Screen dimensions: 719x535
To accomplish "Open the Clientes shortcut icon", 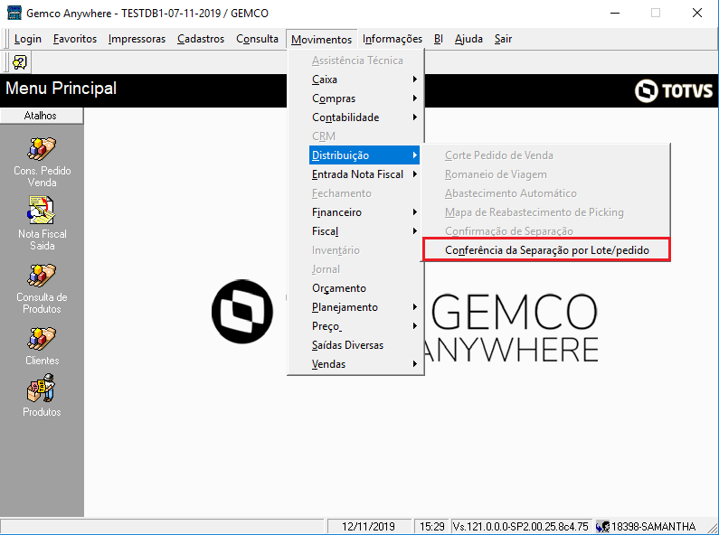I will (42, 339).
